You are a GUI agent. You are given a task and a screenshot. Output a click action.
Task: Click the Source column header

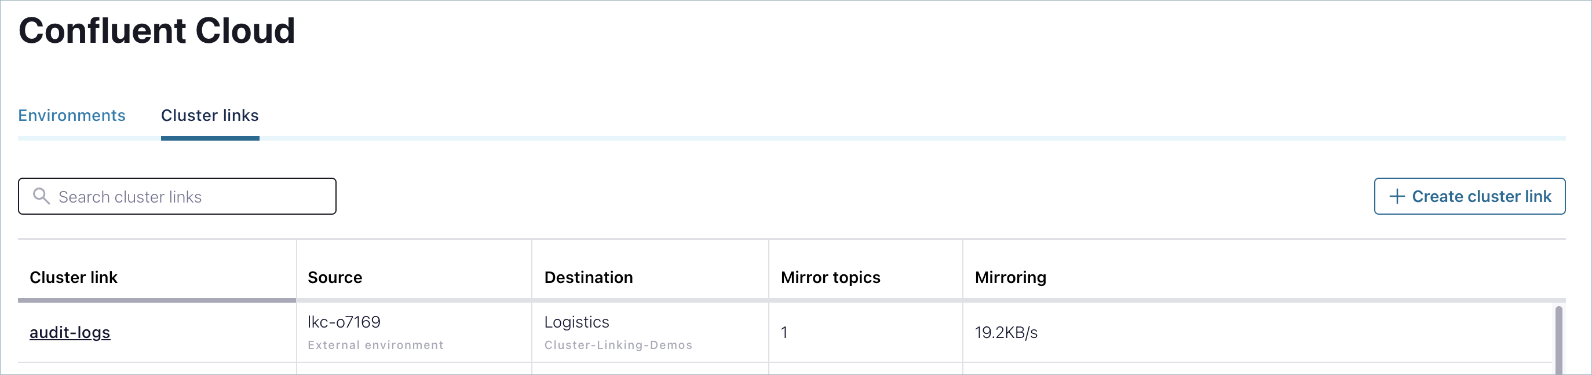pos(334,277)
